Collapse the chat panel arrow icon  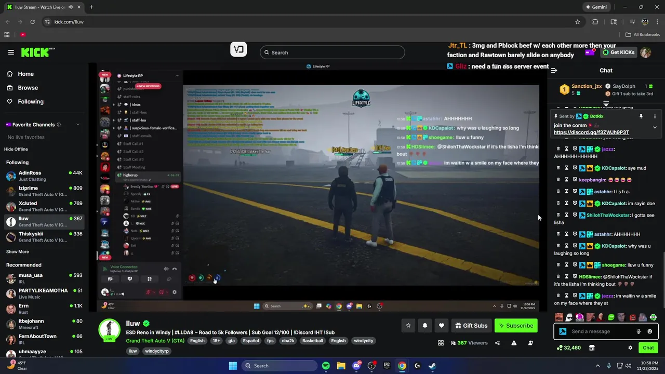(554, 71)
